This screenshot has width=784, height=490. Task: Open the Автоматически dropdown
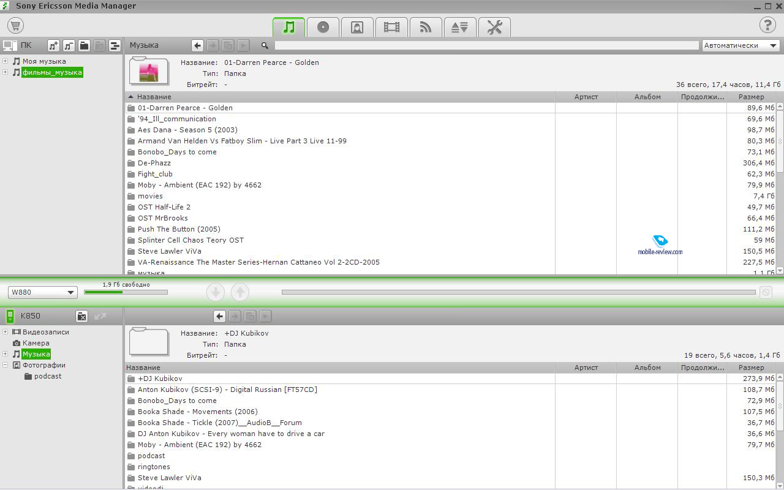pos(741,45)
